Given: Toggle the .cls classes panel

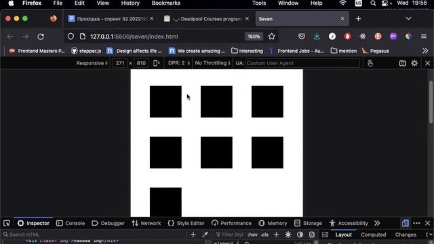Looking at the screenshot, I should pos(264,235).
